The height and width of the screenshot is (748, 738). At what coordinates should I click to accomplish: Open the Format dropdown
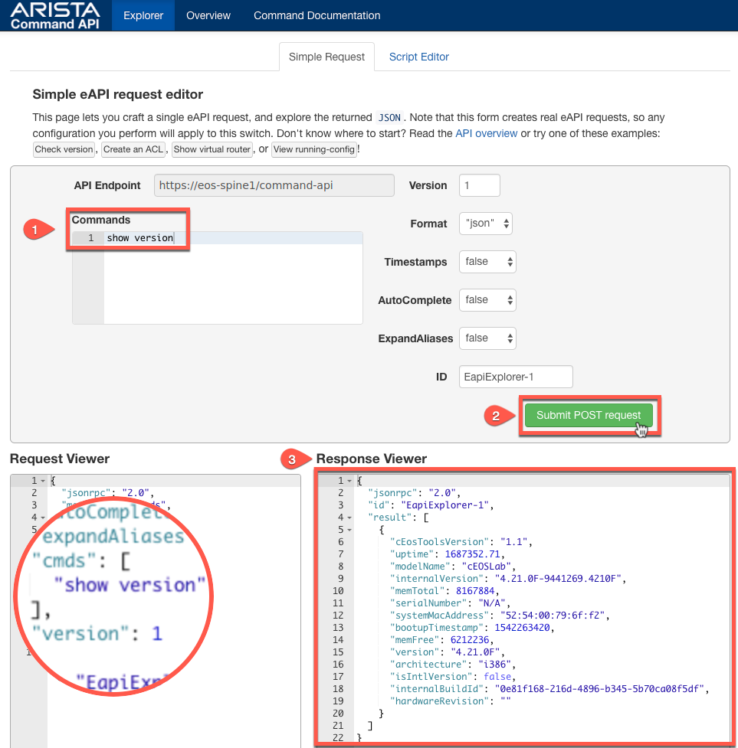point(486,224)
